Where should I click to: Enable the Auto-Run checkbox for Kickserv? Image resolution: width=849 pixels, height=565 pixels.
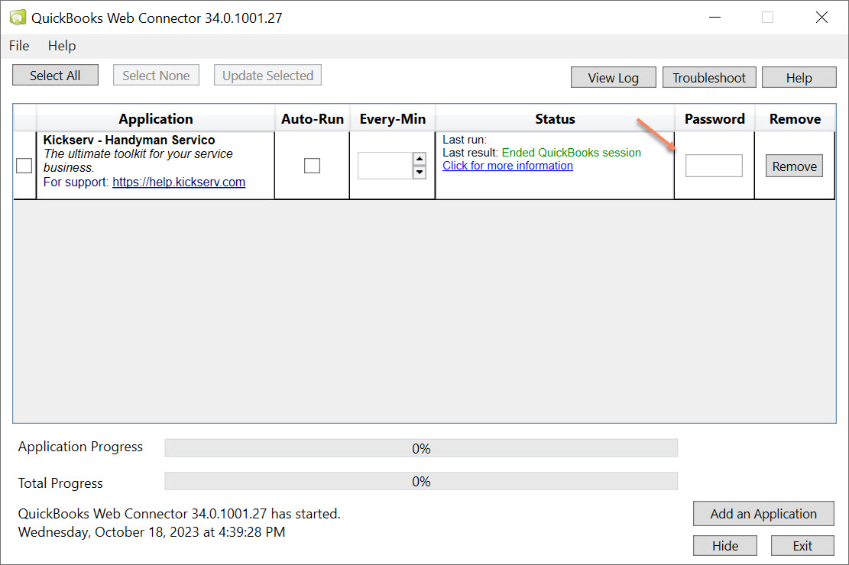click(312, 166)
